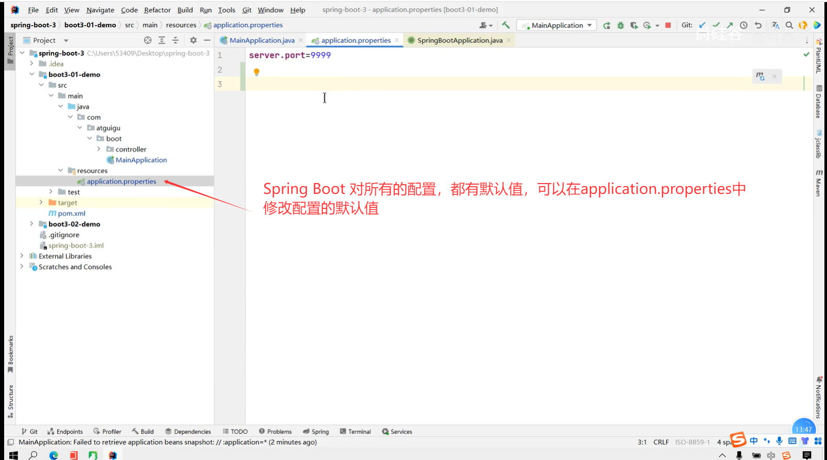The width and height of the screenshot is (827, 460).
Task: Expand the boot3-02-demo module
Action: point(32,224)
